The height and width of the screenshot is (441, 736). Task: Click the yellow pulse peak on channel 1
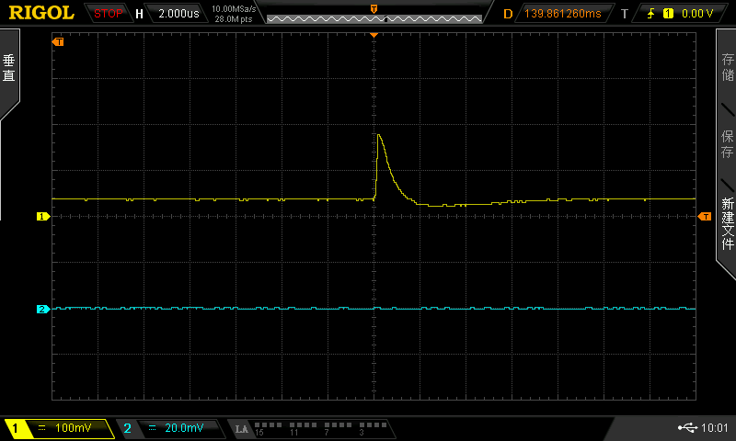[x=378, y=135]
